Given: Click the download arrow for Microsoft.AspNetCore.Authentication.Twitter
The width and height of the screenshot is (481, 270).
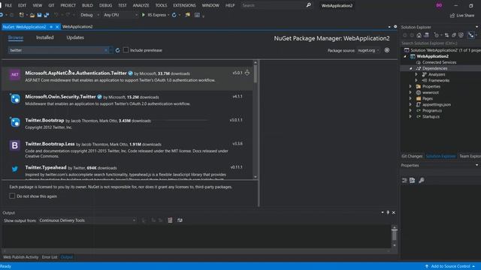Looking at the screenshot, I should (x=247, y=73).
